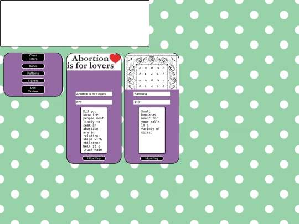Click inside the 'Did you know' description box
The width and height of the screenshot is (299, 224).
[94, 131]
